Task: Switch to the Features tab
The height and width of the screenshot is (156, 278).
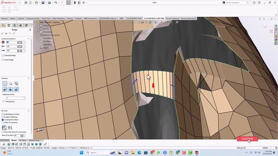Action: (x=4, y=18)
